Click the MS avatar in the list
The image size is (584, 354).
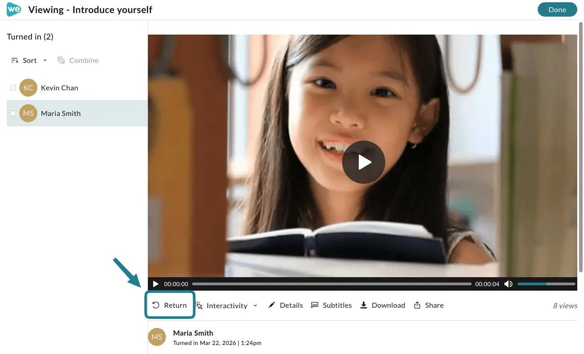point(28,113)
